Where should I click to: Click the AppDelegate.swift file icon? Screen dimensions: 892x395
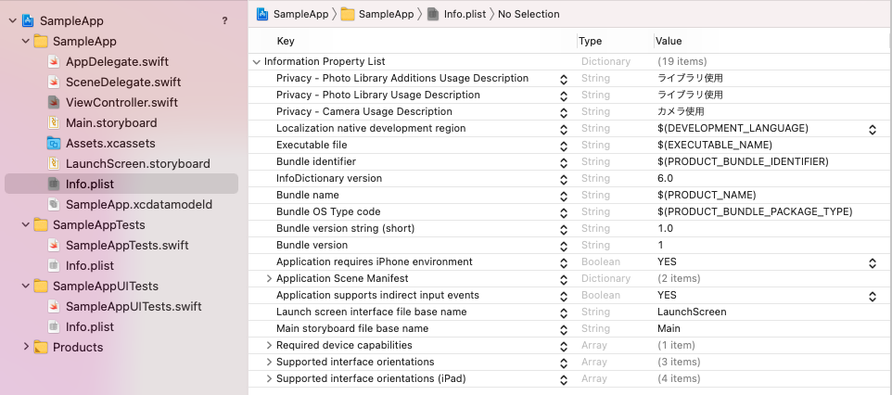point(54,62)
